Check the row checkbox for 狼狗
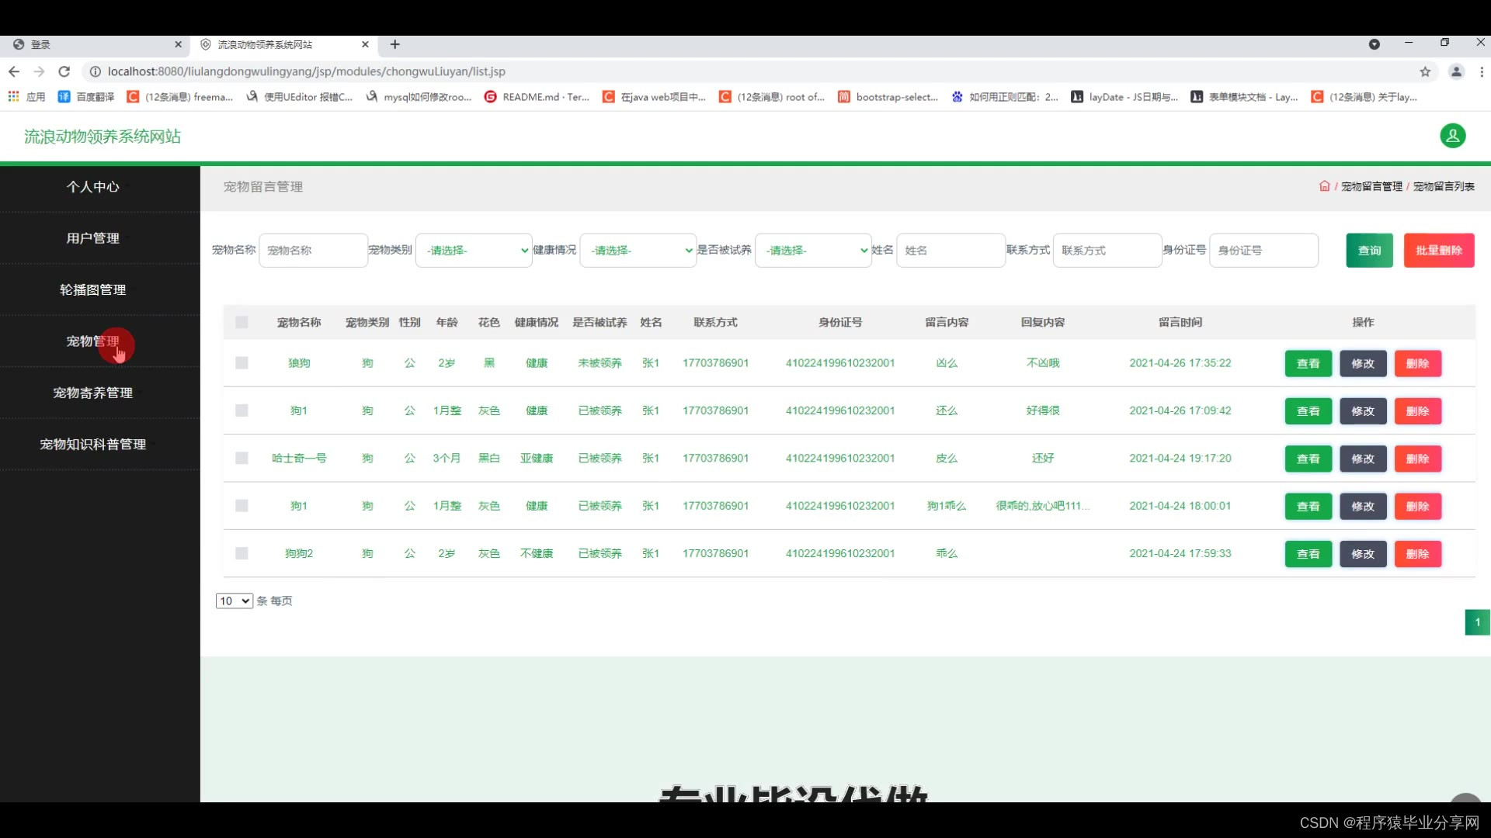Viewport: 1491px width, 838px height. [242, 363]
